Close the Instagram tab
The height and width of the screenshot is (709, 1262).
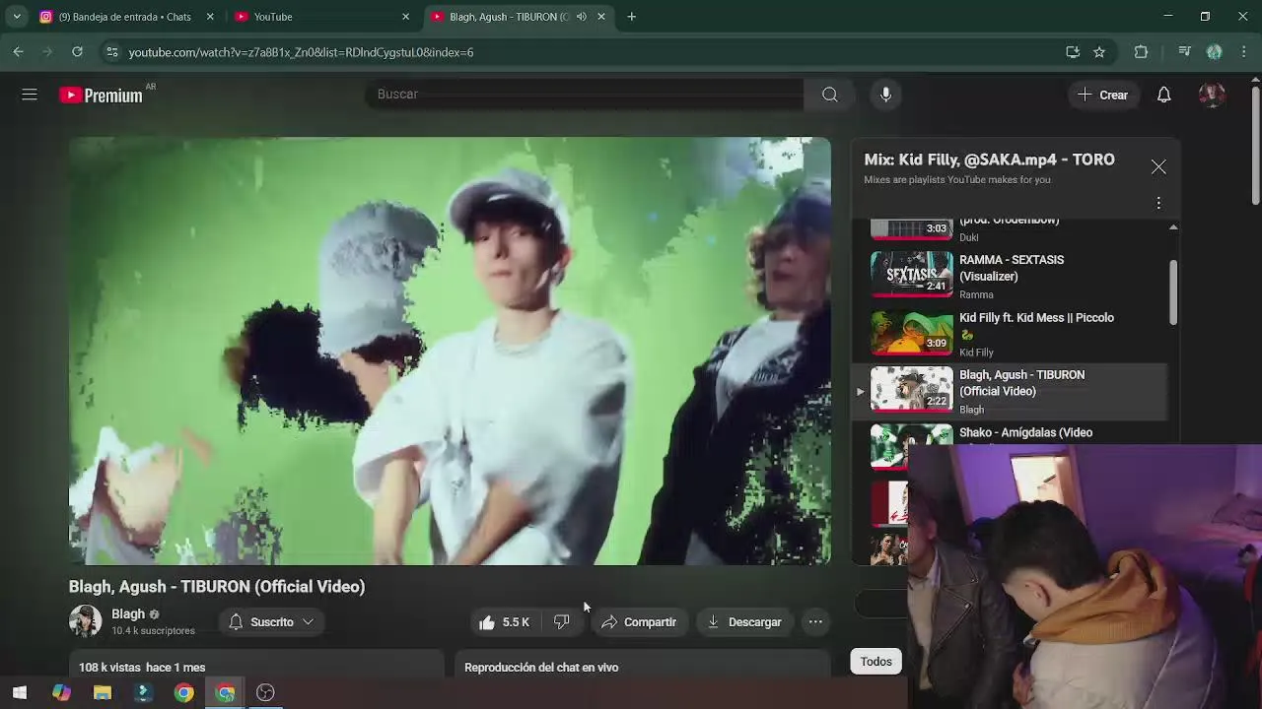click(210, 17)
